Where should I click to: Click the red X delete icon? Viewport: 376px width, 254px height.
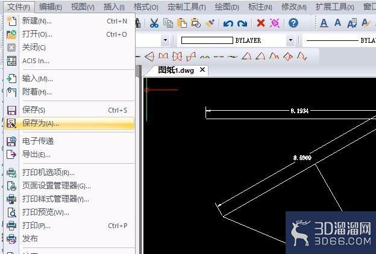tap(261, 23)
